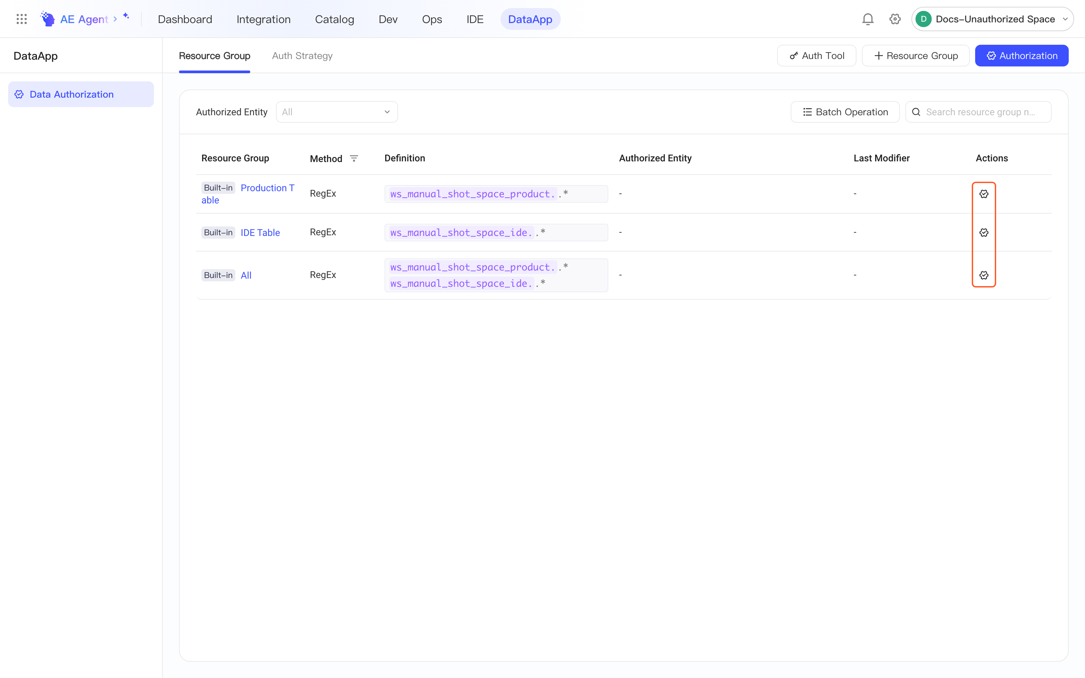Click the authorize icon for All row
The width and height of the screenshot is (1085, 678).
pos(984,275)
